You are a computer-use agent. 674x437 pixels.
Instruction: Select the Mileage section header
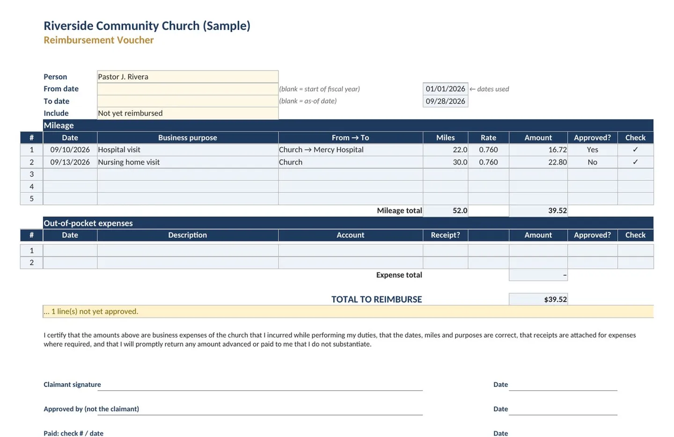(348, 125)
